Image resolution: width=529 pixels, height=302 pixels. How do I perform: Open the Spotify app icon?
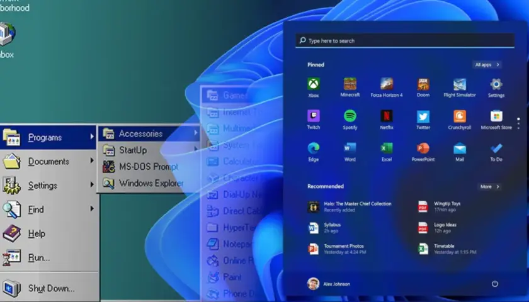point(350,116)
